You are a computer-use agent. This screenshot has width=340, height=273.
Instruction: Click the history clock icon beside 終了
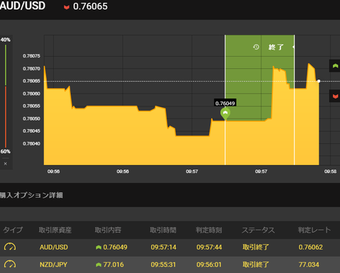[256, 47]
